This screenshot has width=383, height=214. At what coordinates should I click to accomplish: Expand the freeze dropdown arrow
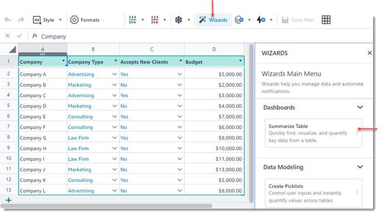[x=189, y=20]
